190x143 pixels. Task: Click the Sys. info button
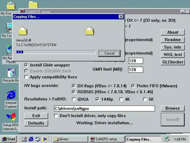coord(173,47)
